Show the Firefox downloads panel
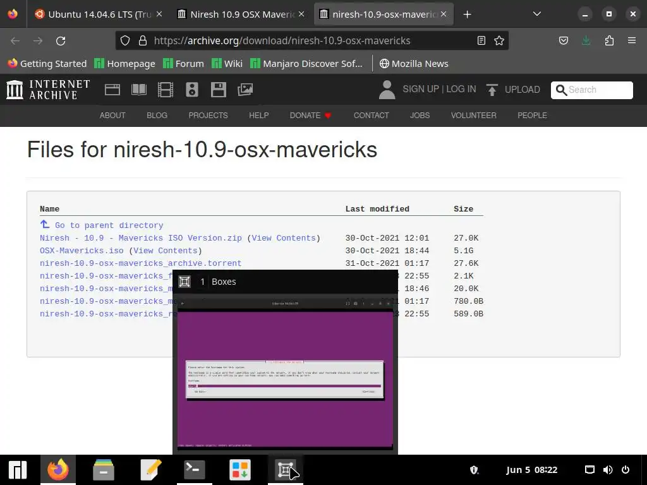This screenshot has width=647, height=485. pos(586,40)
